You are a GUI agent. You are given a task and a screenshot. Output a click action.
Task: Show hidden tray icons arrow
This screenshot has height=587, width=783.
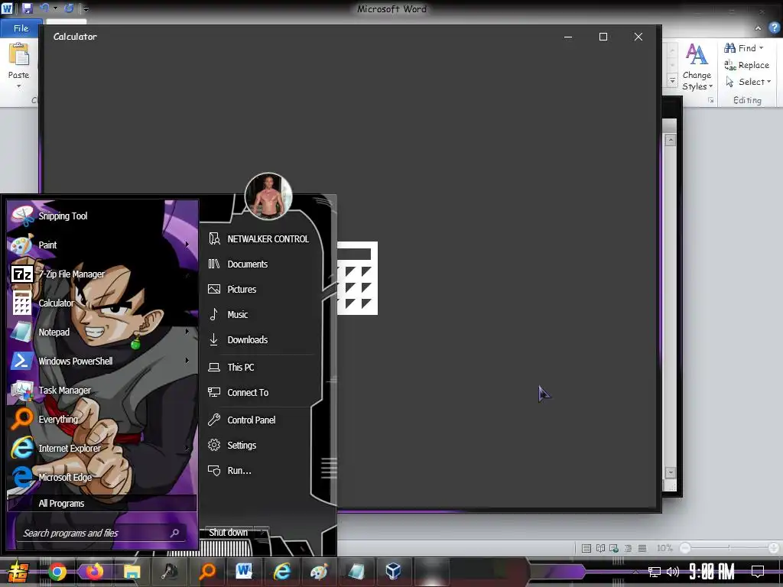click(x=635, y=572)
